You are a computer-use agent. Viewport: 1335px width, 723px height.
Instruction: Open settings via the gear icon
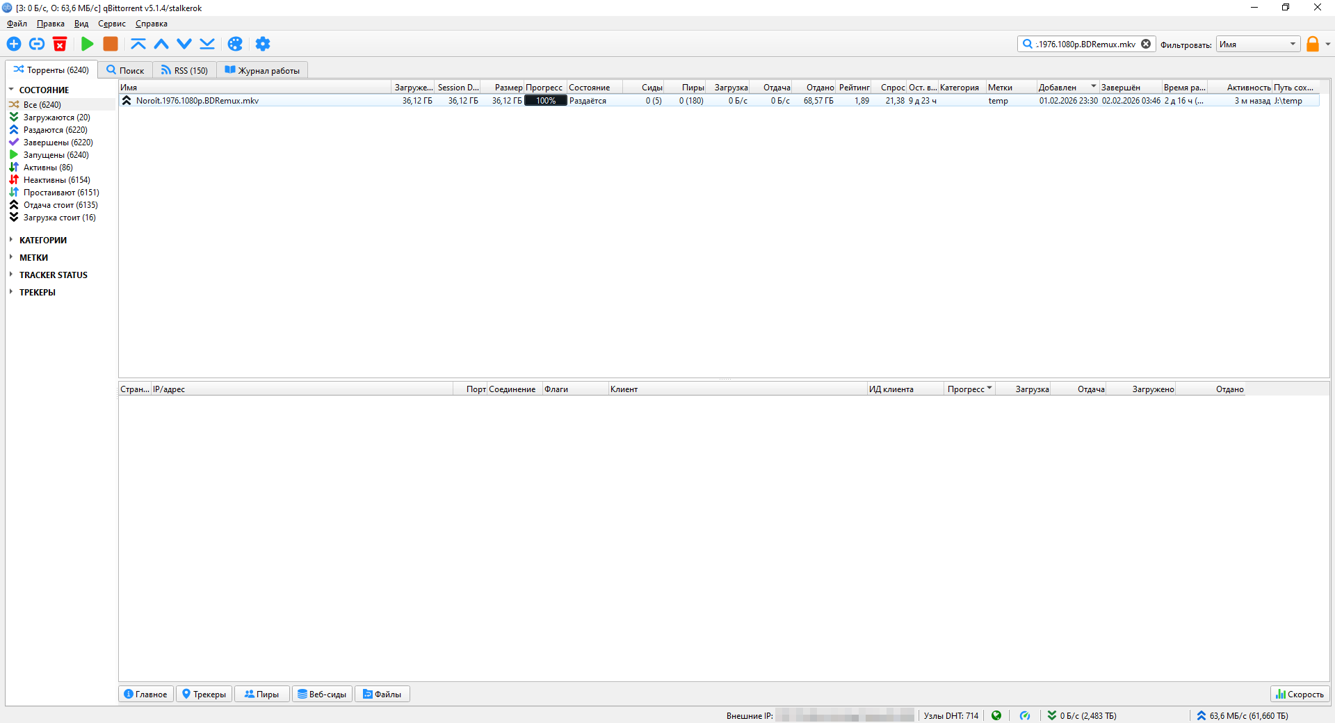262,44
